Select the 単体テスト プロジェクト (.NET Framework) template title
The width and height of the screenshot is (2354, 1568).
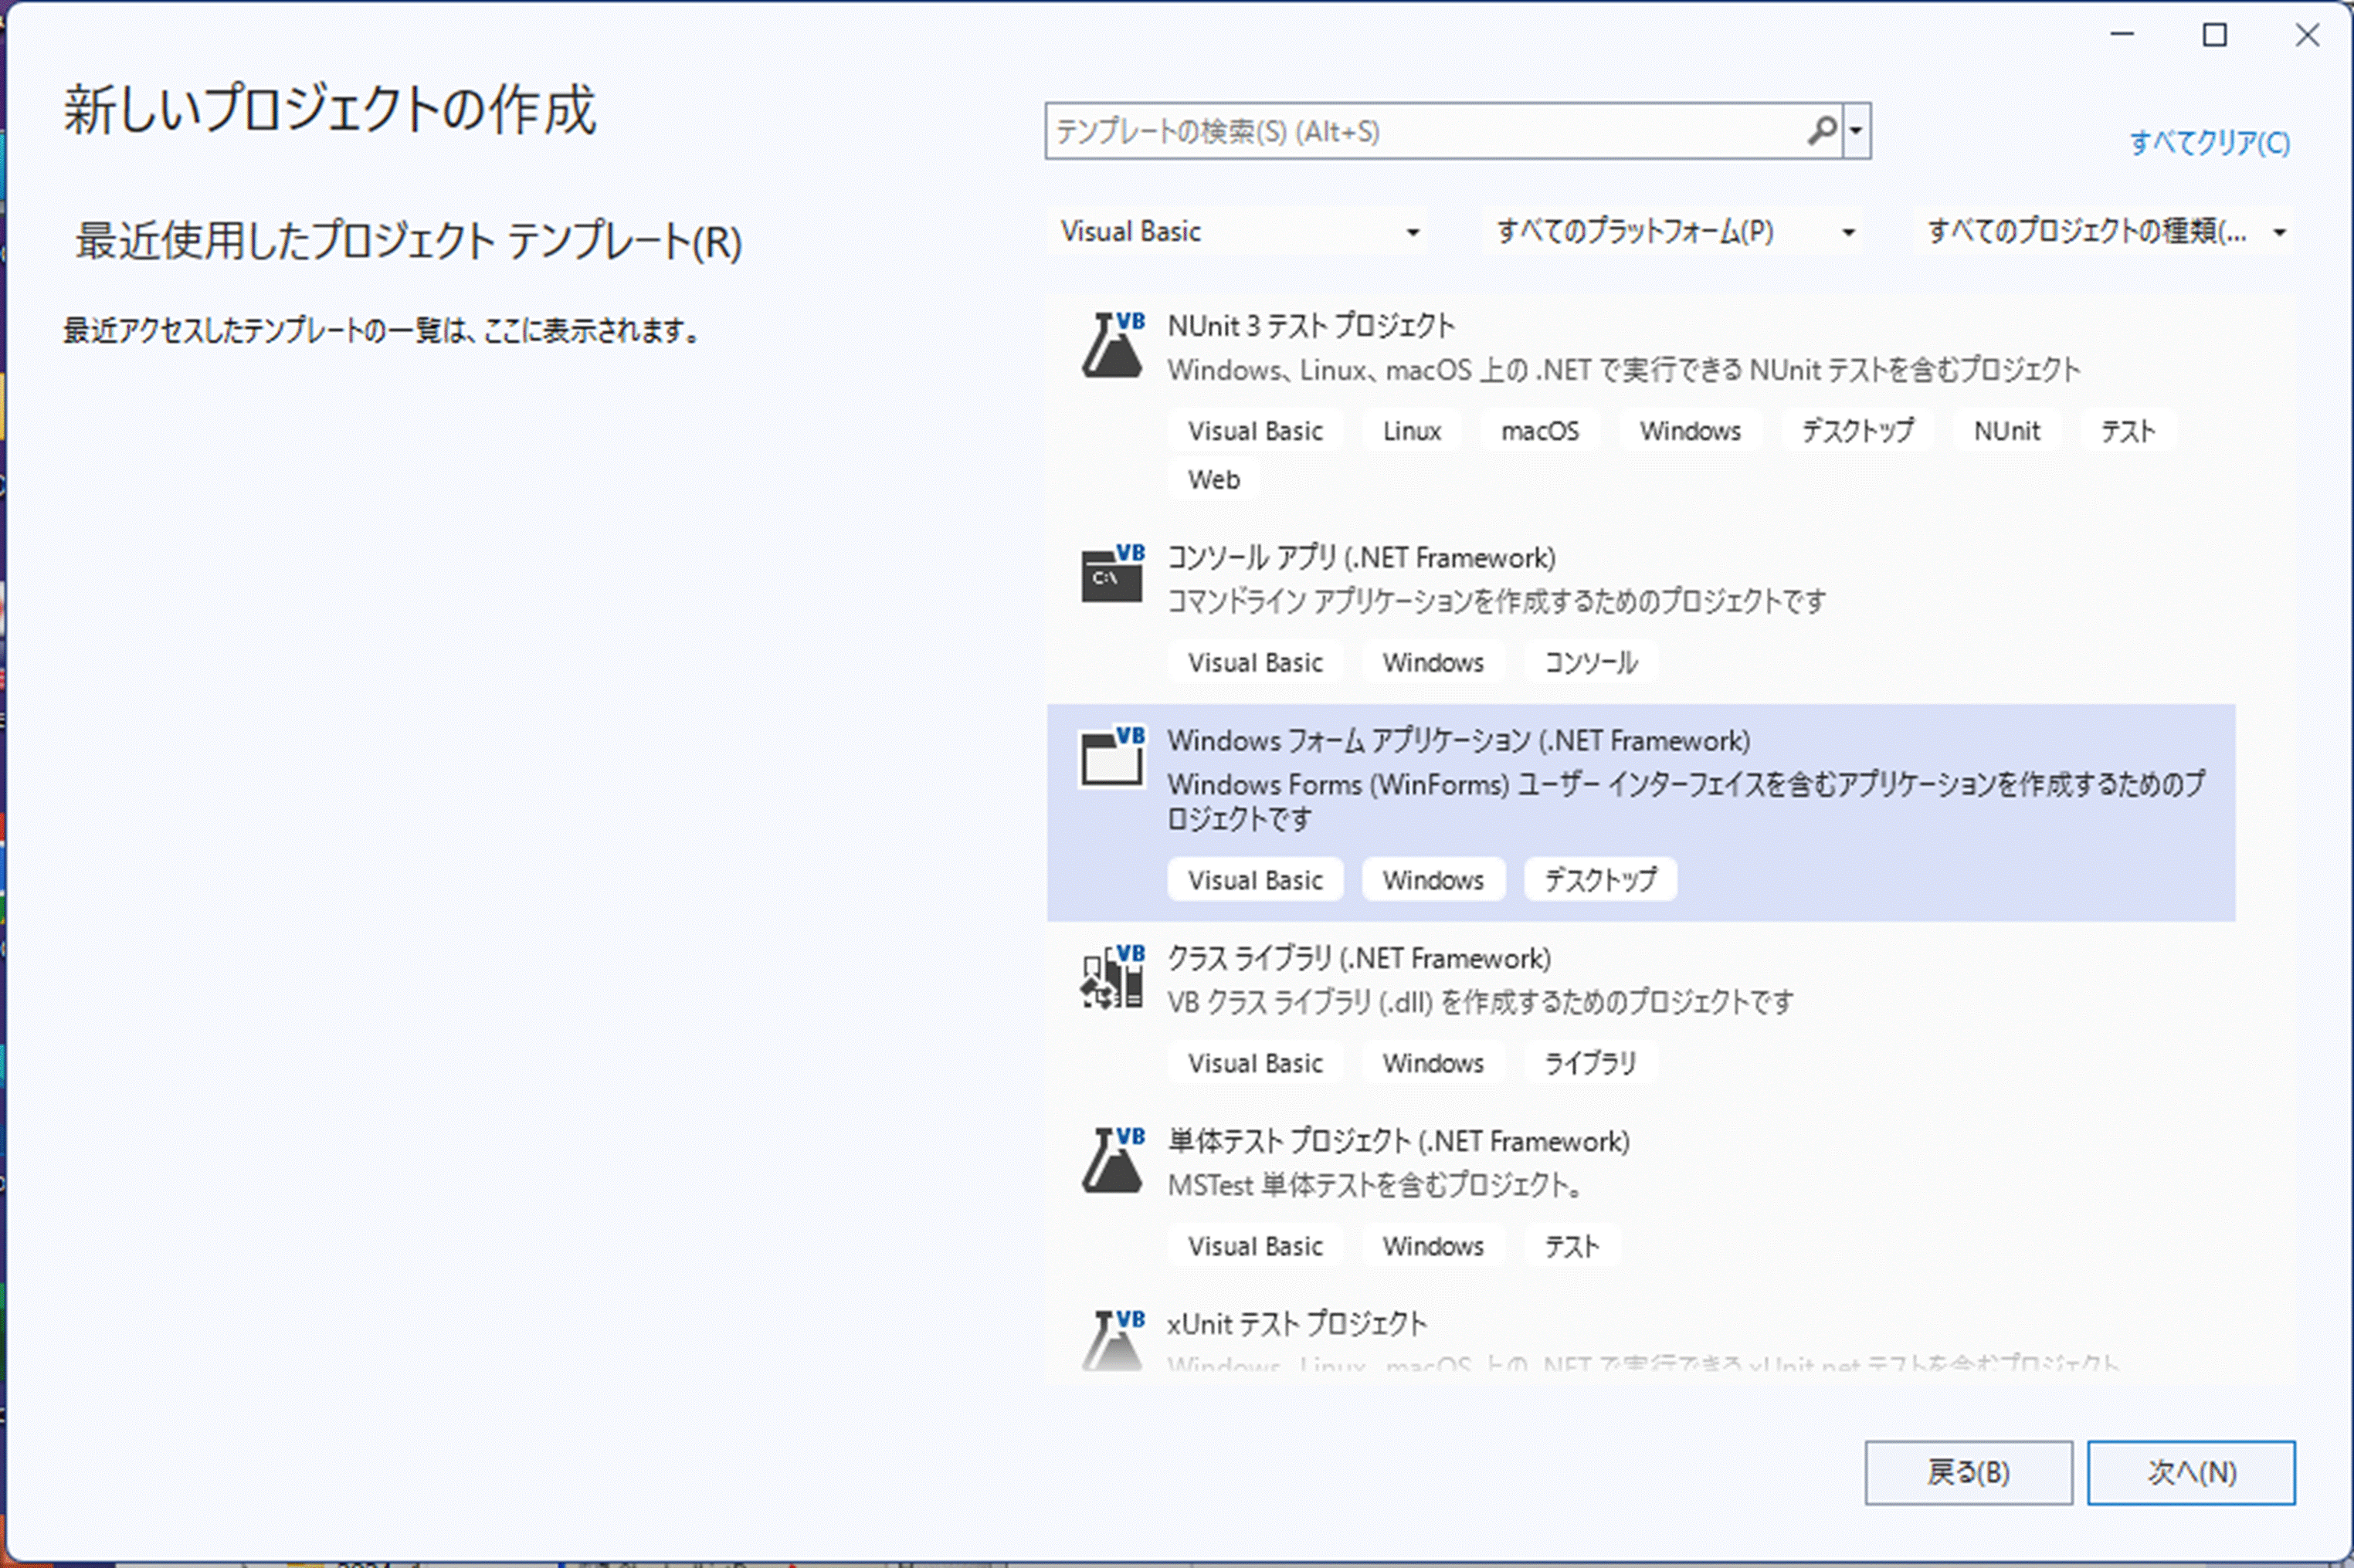pyautogui.click(x=1398, y=1141)
